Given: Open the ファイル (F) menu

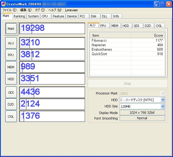Looking at the screenshot, I should (x=10, y=10).
